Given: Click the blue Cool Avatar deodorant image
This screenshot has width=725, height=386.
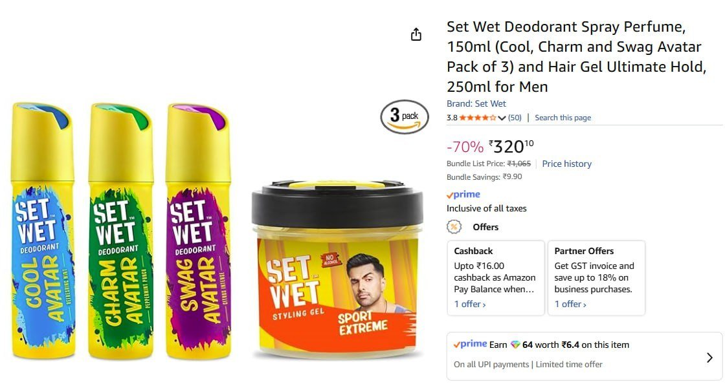Looking at the screenshot, I should pyautogui.click(x=43, y=230).
